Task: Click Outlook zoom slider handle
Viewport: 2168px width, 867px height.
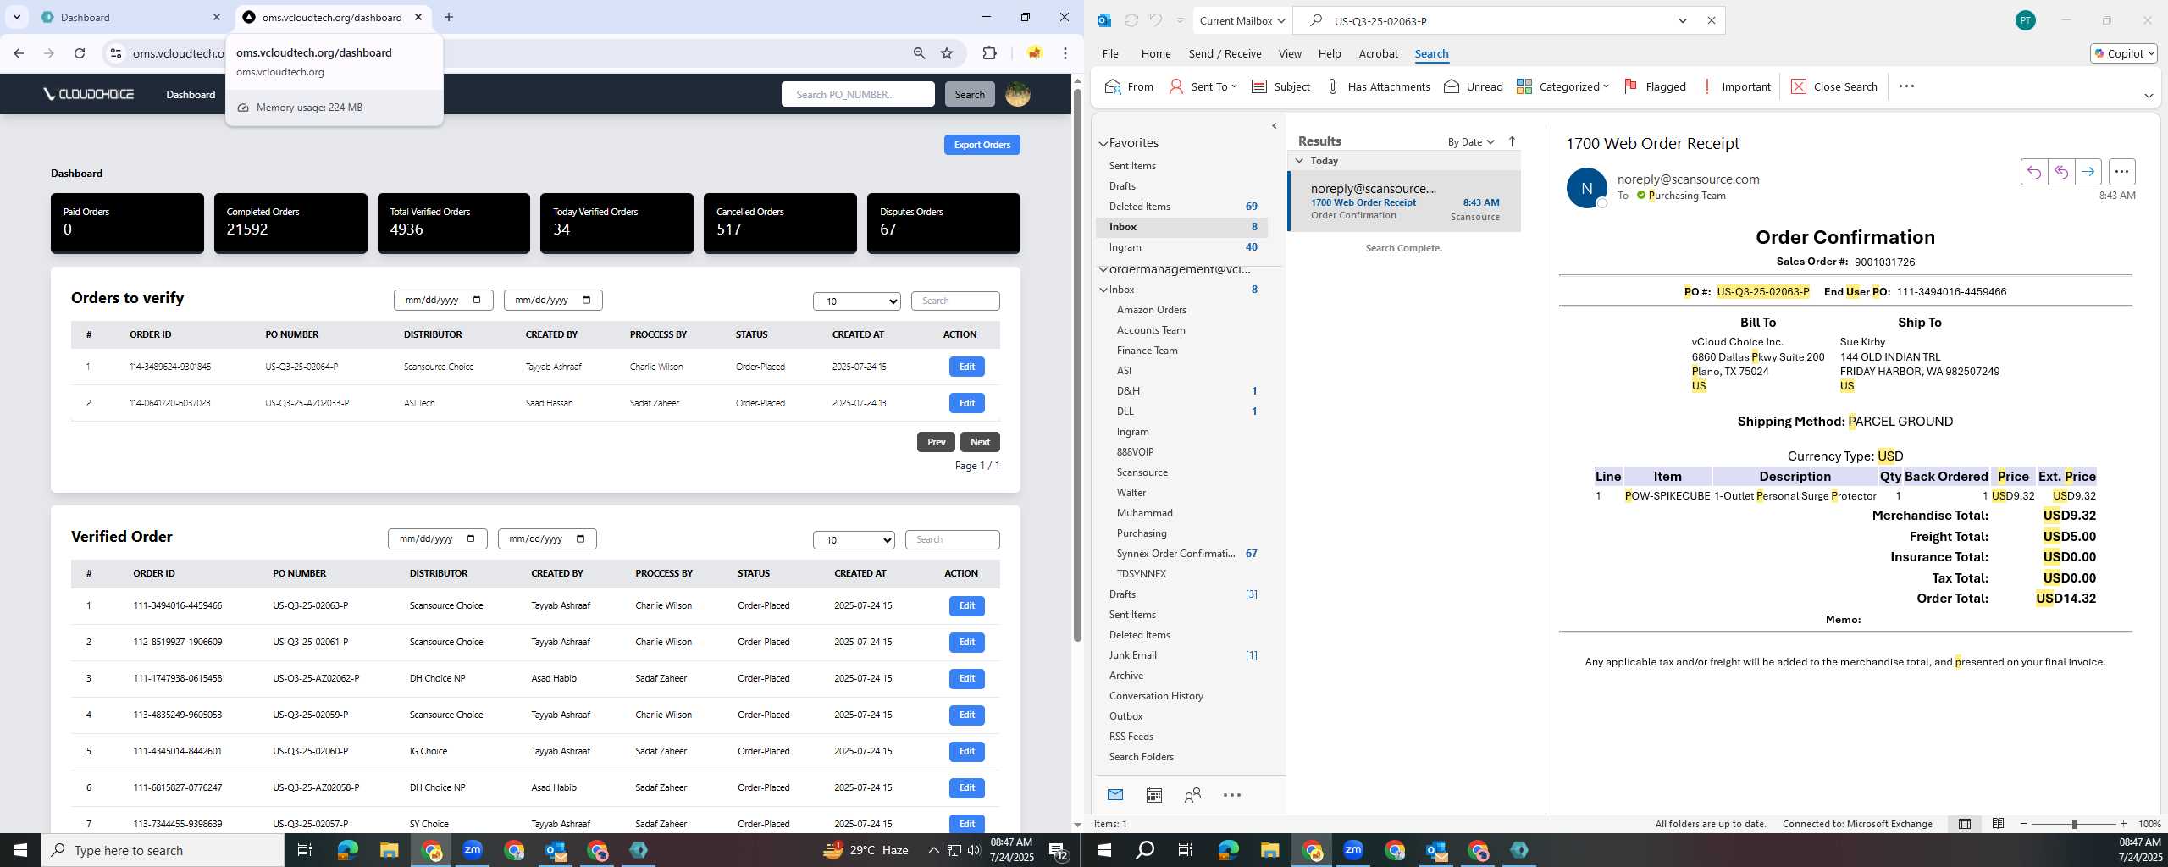Action: (2074, 824)
